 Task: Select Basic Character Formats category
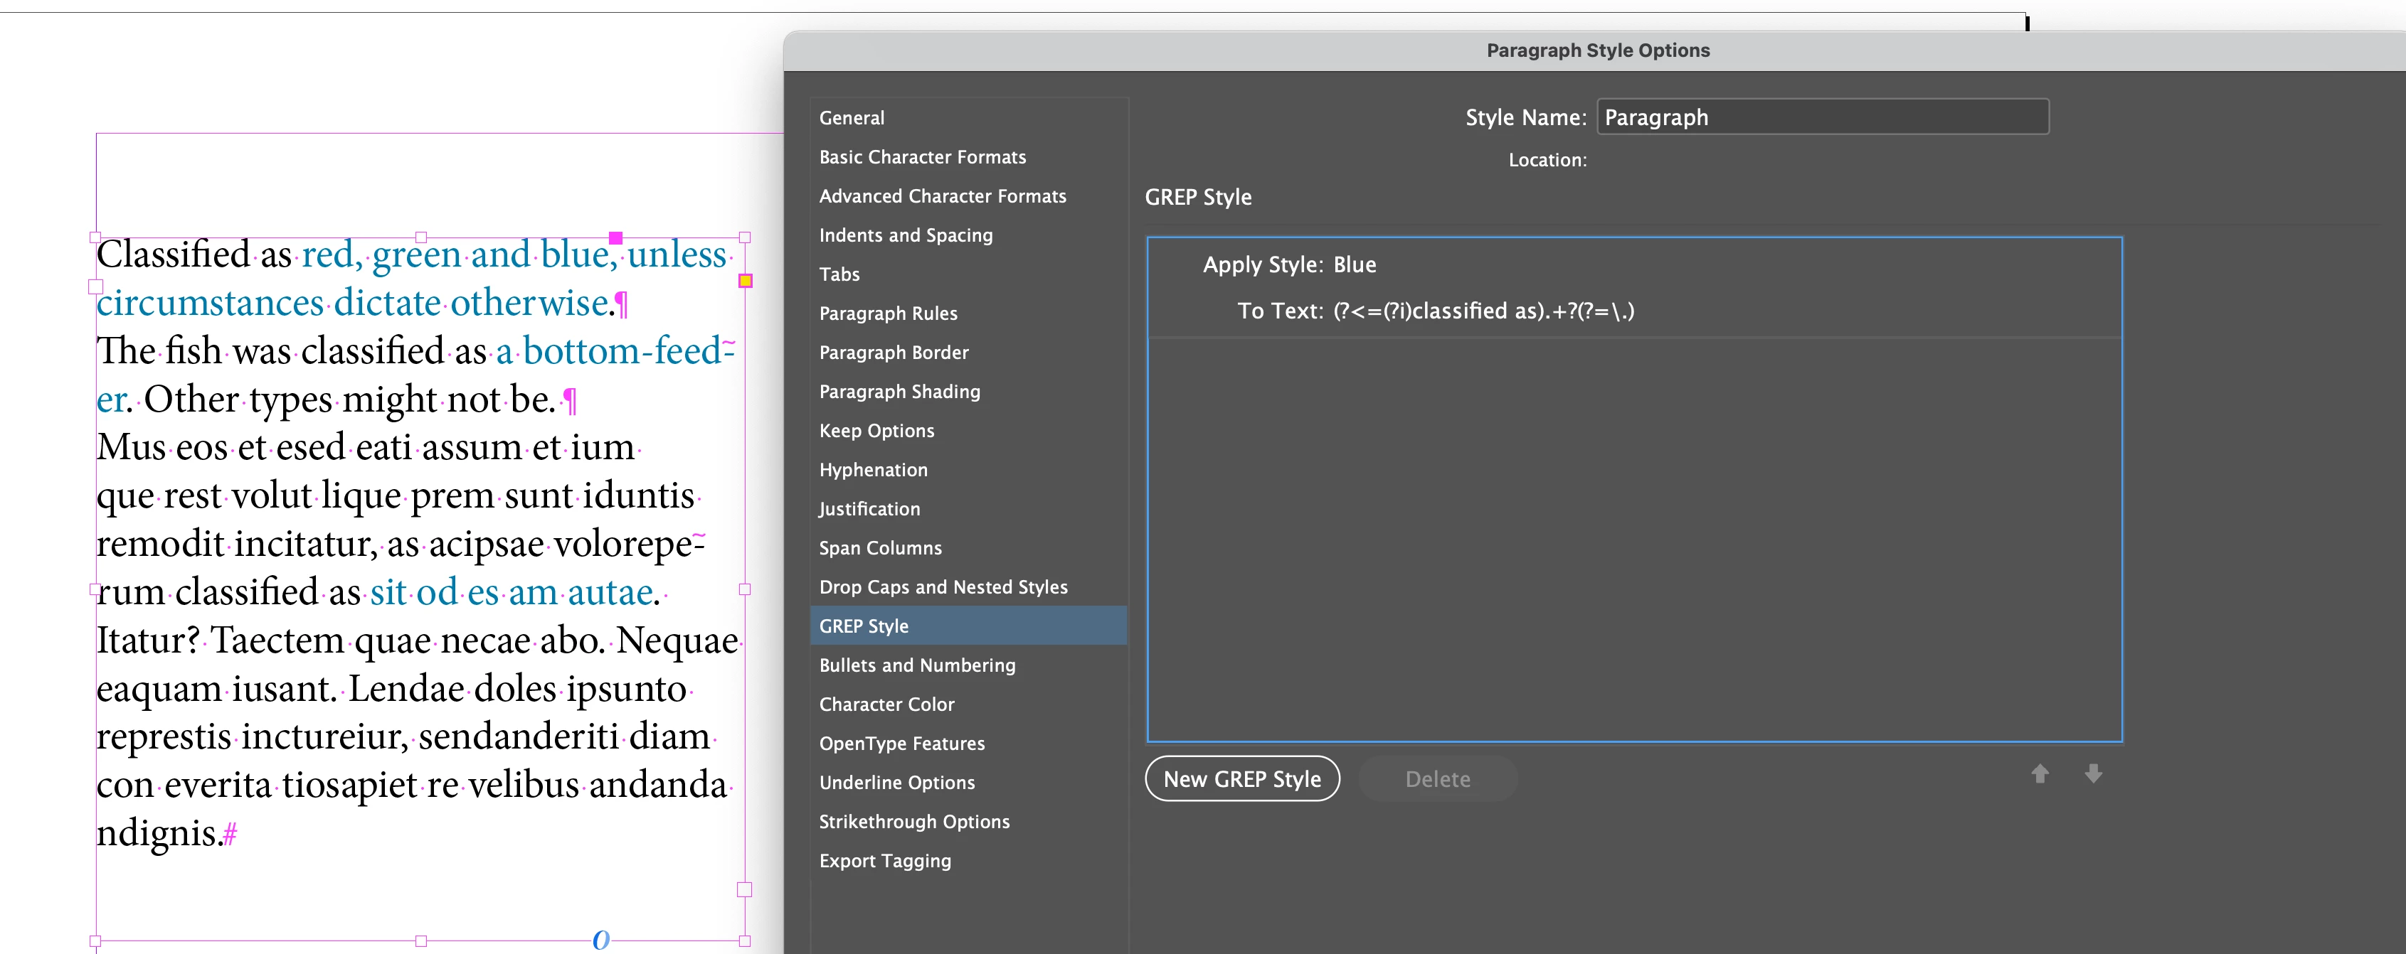[922, 157]
